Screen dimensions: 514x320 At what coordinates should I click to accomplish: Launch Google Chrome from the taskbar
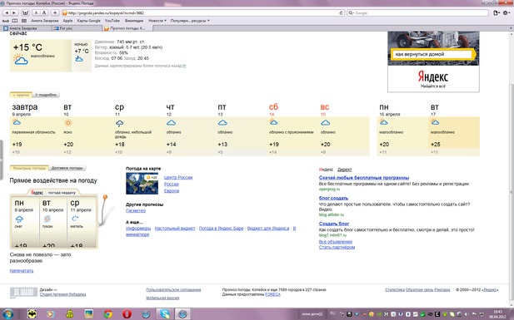(107, 314)
